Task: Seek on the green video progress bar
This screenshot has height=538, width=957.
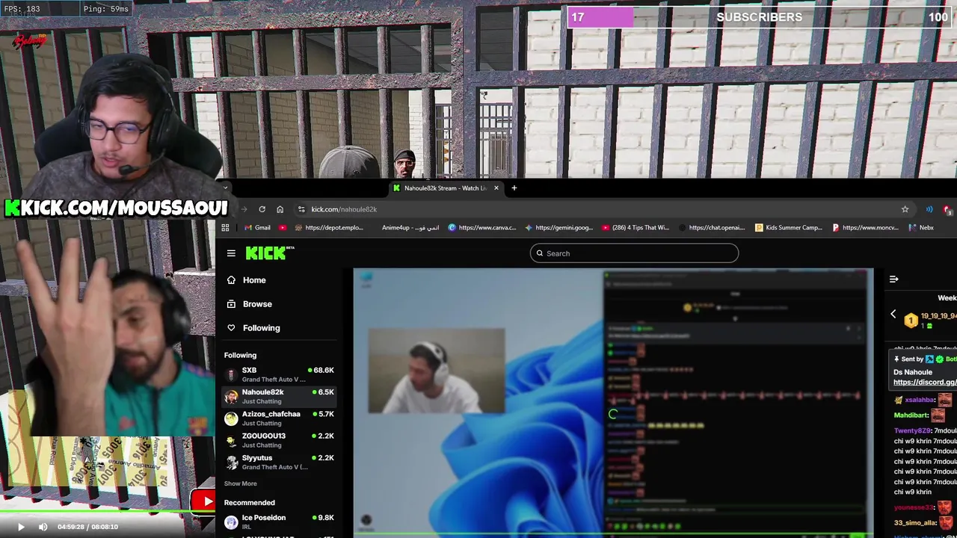Action: point(108,513)
